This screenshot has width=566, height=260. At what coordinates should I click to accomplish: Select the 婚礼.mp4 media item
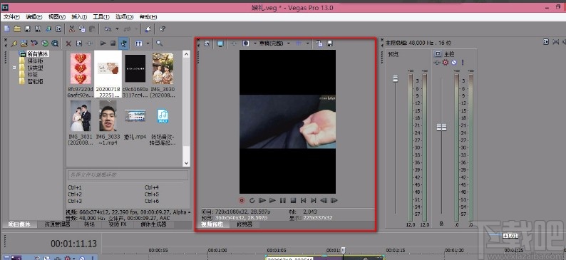[135, 116]
